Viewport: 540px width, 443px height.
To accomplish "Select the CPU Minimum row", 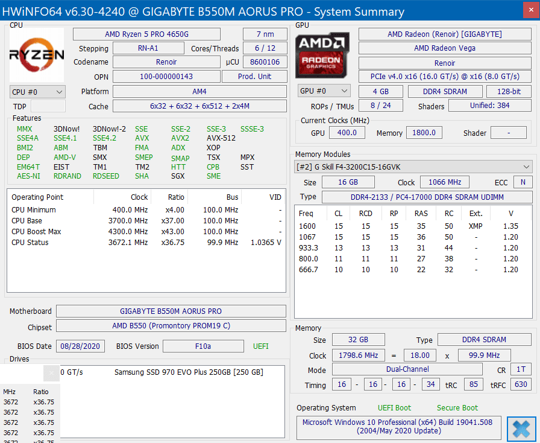I will pyautogui.click(x=146, y=210).
